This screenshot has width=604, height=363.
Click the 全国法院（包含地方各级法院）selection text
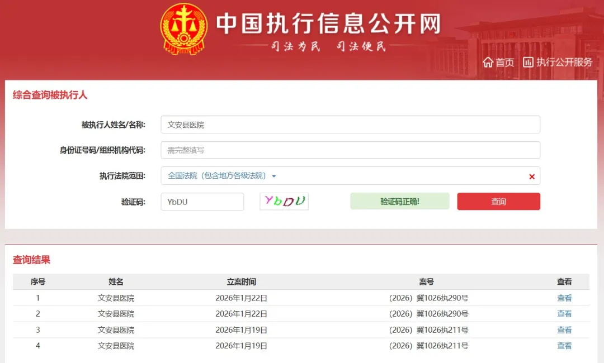pos(217,176)
